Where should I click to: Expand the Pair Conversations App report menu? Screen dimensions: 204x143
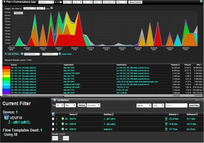pyautogui.click(x=3, y=2)
